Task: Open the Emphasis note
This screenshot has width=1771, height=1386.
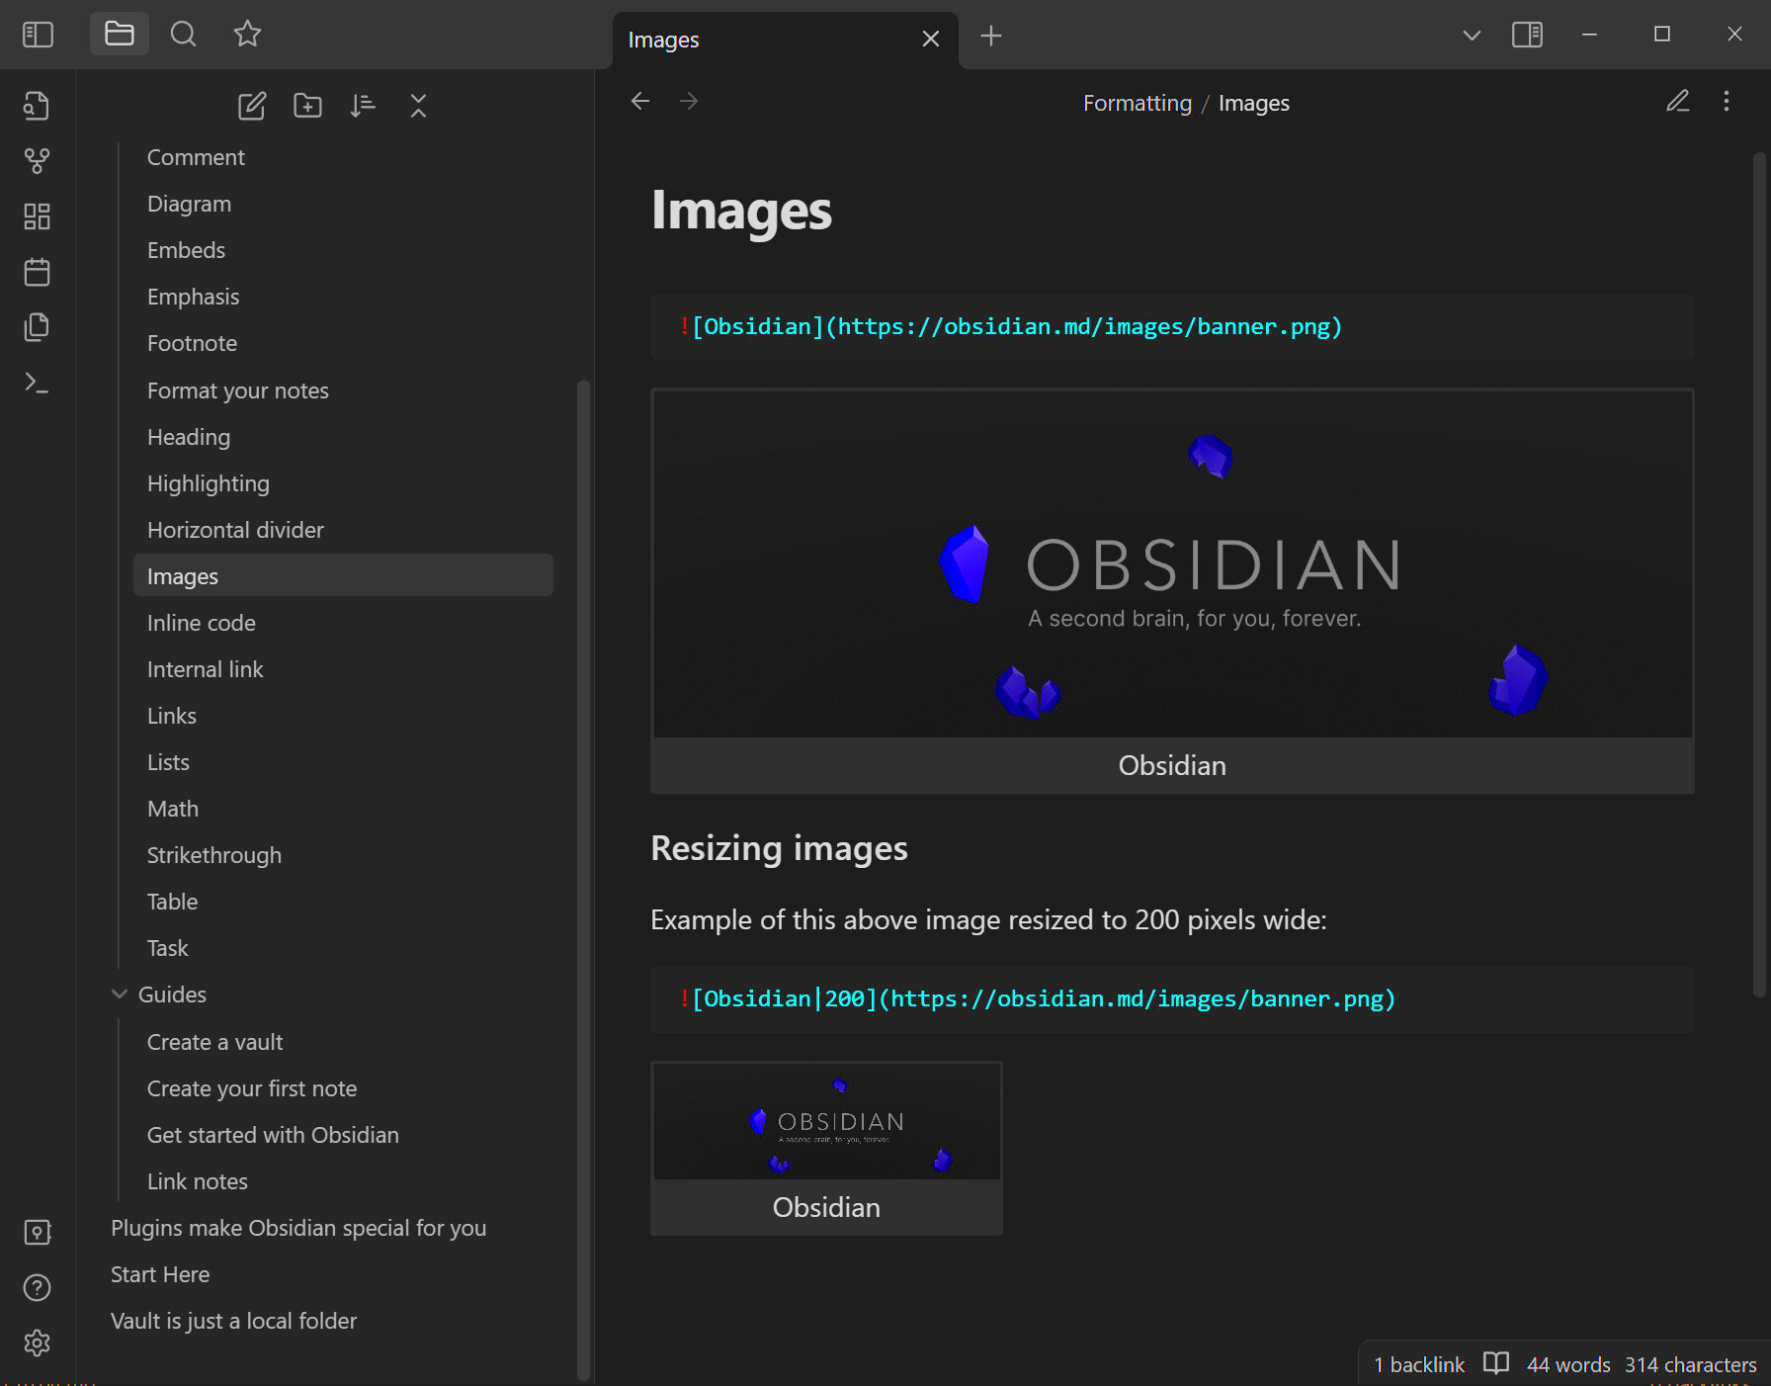Action: (343, 297)
